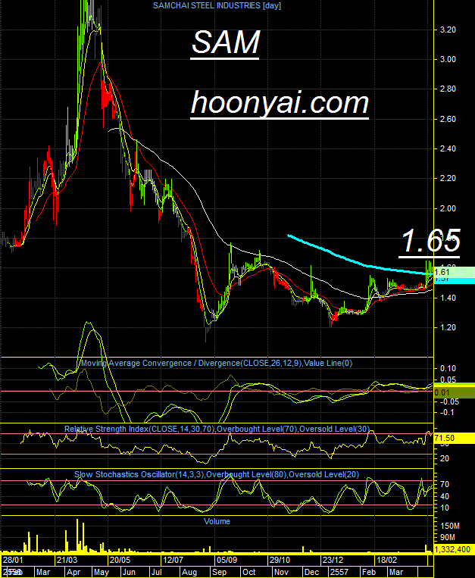The width and height of the screenshot is (475, 578).
Task: Click the 0.10 MACD scale value
Action: point(448,369)
